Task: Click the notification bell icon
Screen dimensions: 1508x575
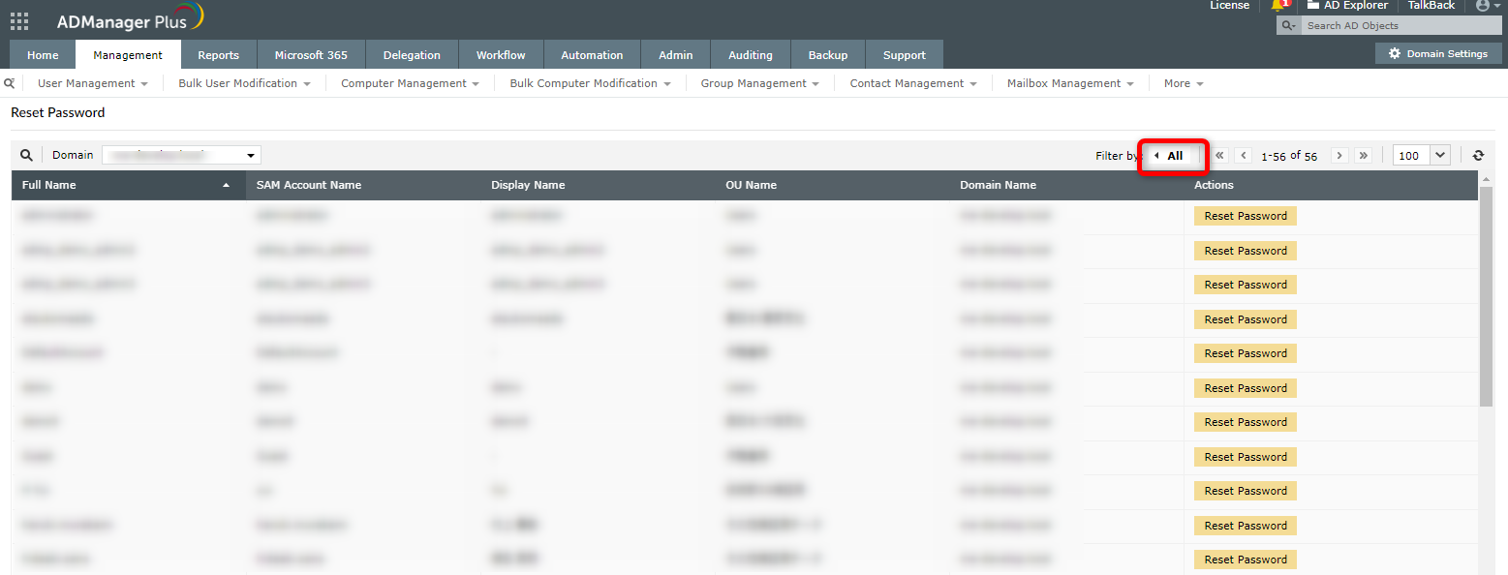Action: [1278, 5]
